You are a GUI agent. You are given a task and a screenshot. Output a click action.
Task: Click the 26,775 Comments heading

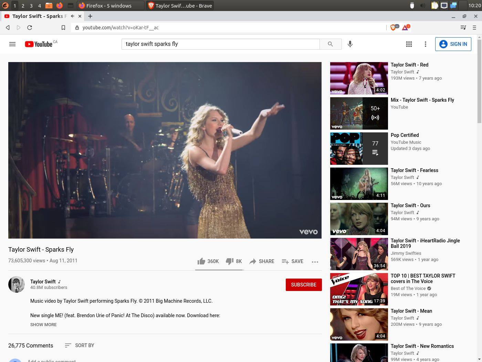(x=31, y=345)
